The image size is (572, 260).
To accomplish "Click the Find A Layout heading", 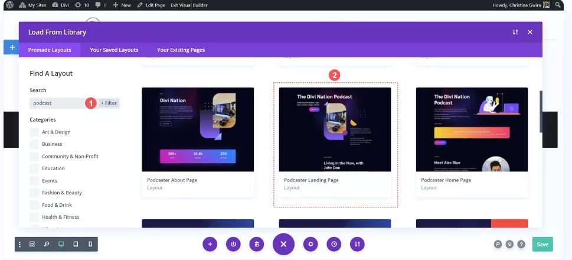I will click(x=51, y=73).
